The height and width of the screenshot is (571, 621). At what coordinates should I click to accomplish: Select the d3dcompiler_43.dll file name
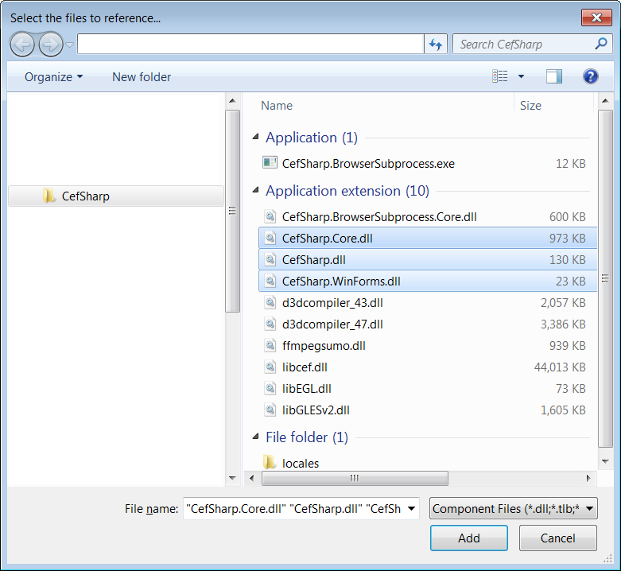pos(332,303)
